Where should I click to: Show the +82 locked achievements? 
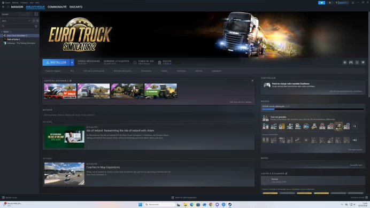click(x=354, y=140)
